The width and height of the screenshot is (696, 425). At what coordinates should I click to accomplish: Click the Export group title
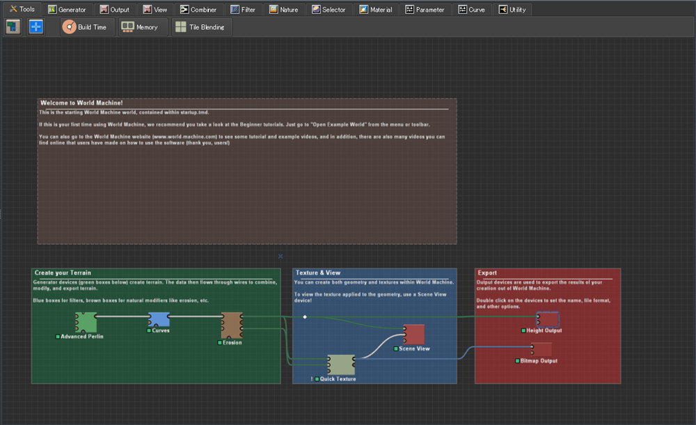click(487, 273)
